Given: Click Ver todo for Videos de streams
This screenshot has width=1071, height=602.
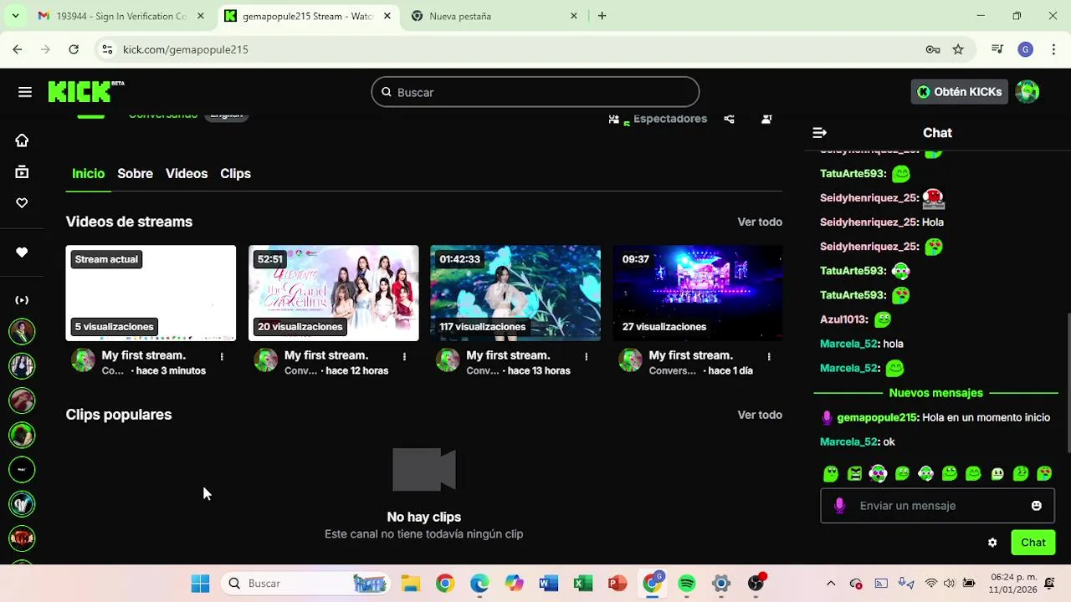Looking at the screenshot, I should 760,222.
